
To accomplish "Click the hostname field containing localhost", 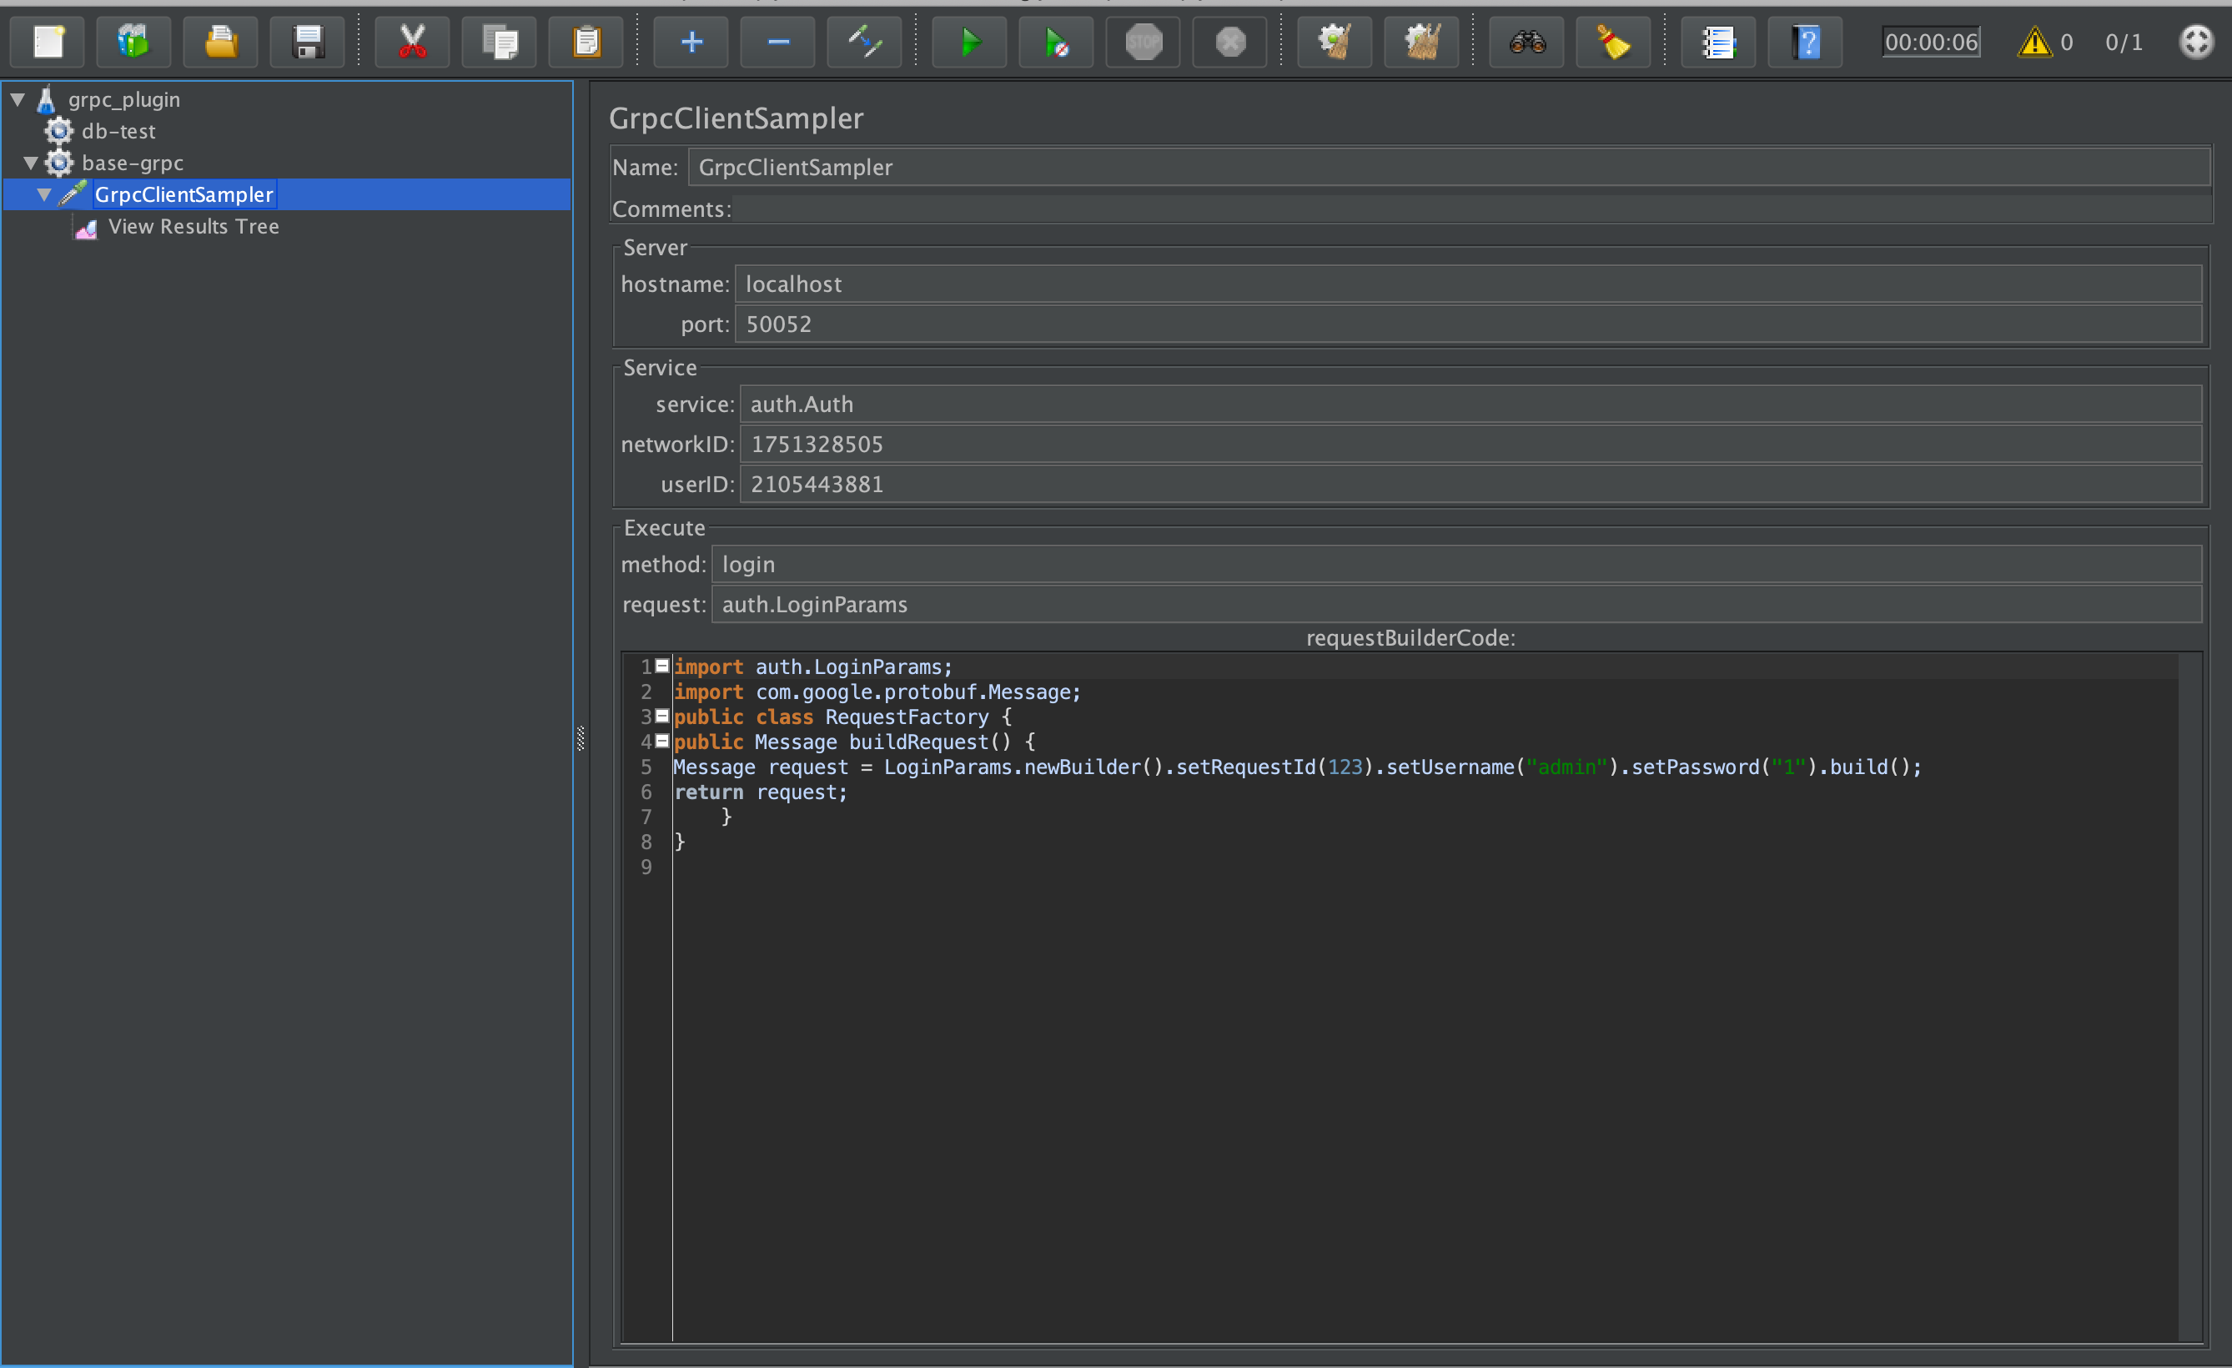I will (1467, 284).
